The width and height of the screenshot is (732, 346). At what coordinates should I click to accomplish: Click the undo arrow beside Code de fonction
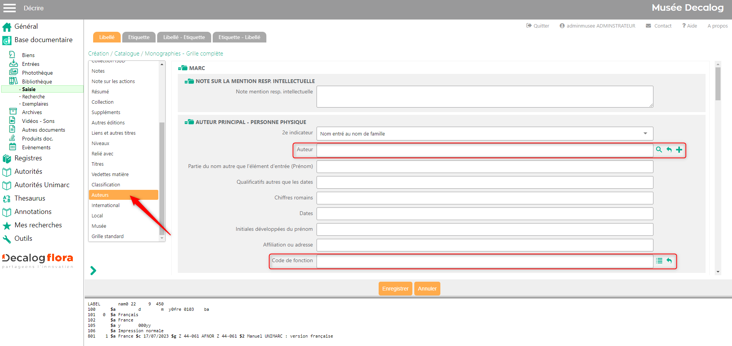point(669,261)
